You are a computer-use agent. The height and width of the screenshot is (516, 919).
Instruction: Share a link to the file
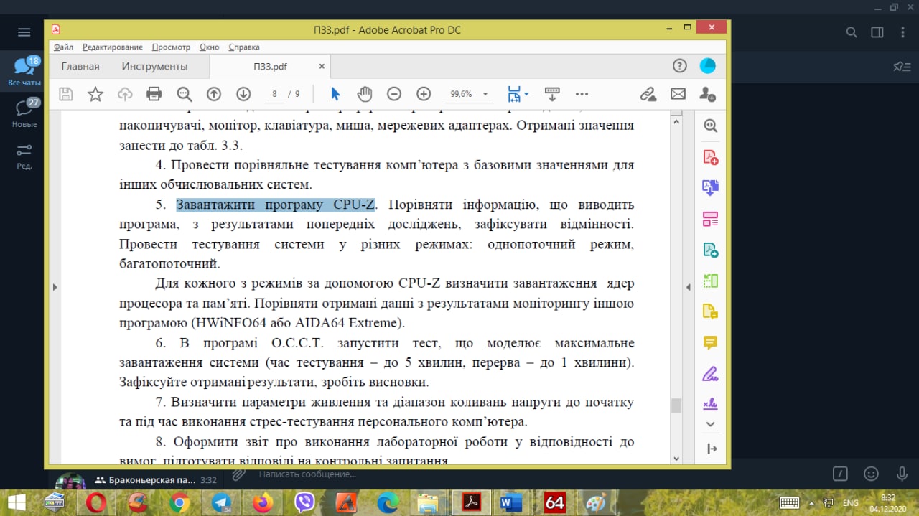coord(648,94)
